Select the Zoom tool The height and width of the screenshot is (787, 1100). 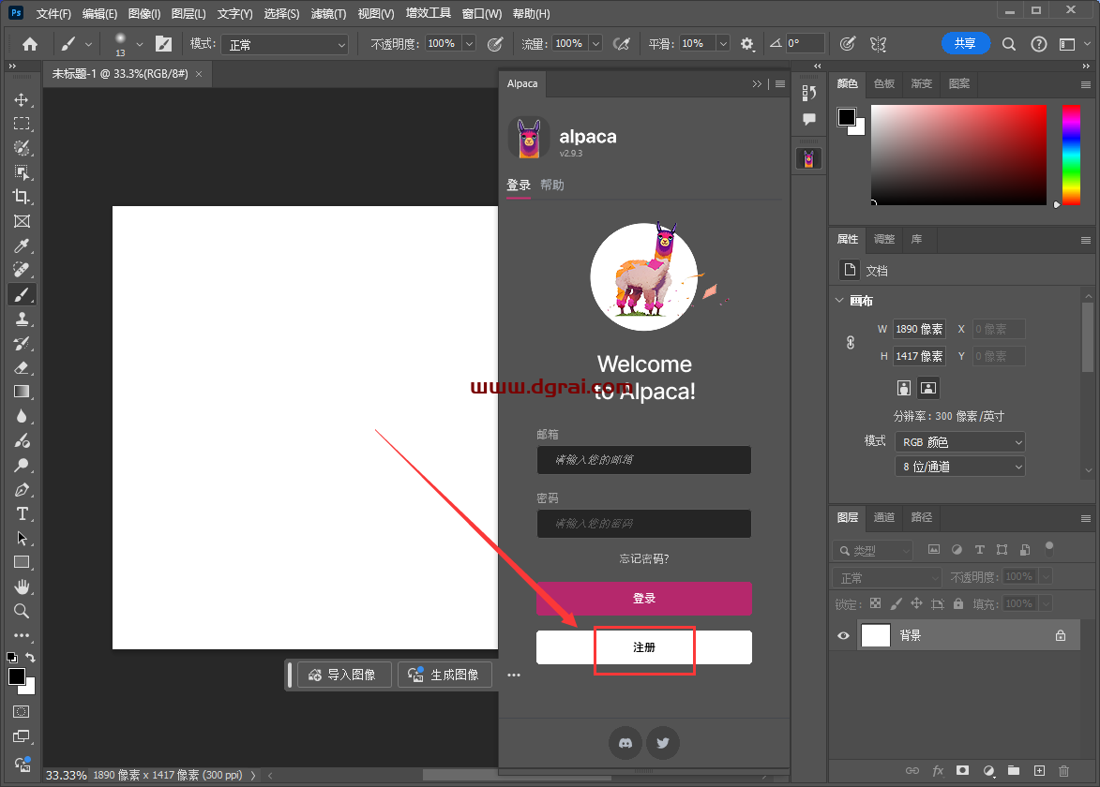[x=22, y=611]
